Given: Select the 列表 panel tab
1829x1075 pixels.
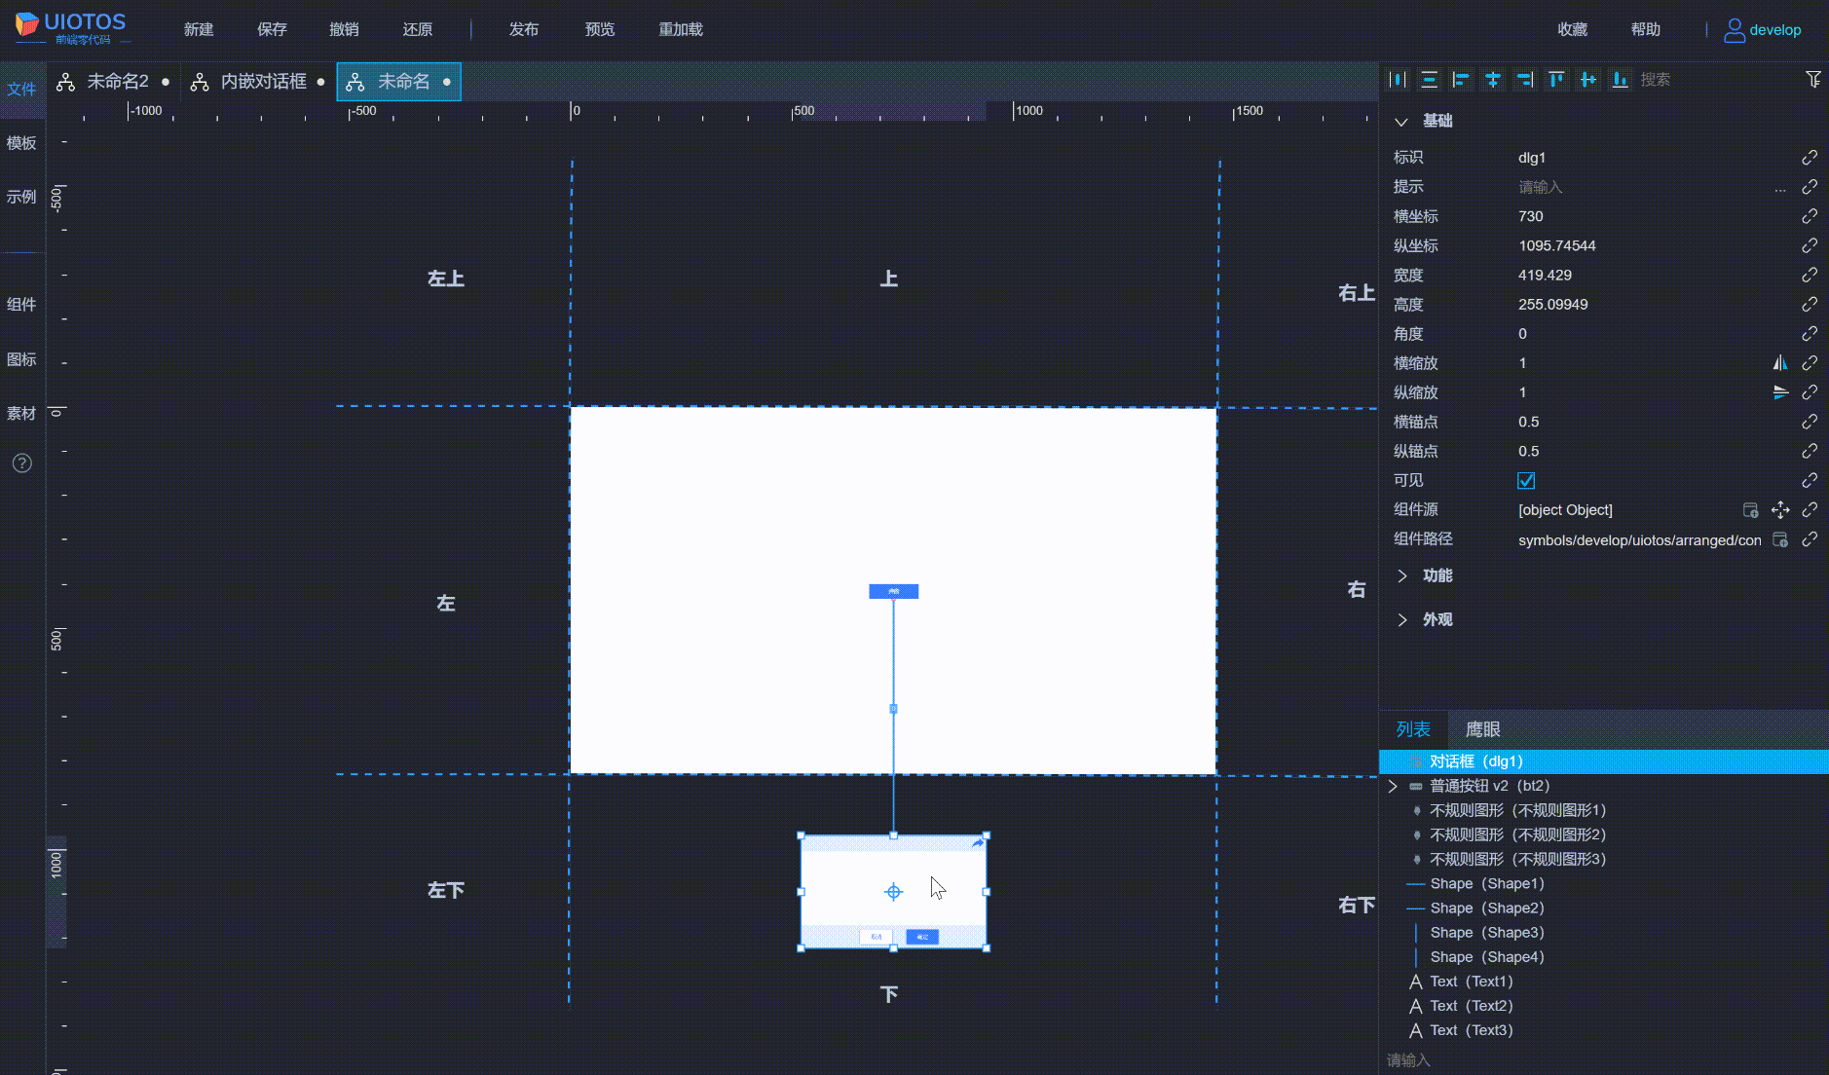Looking at the screenshot, I should point(1413,730).
